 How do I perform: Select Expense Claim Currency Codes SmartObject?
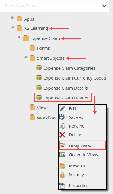[x=75, y=78]
